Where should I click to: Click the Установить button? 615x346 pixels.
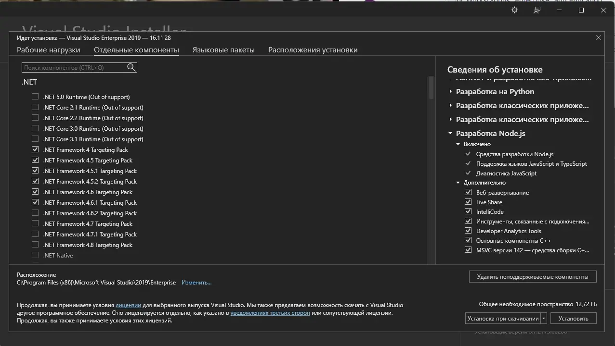point(573,318)
